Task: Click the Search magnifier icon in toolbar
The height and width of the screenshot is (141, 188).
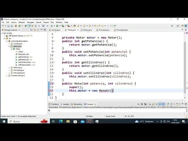Action: click(x=172, y=26)
